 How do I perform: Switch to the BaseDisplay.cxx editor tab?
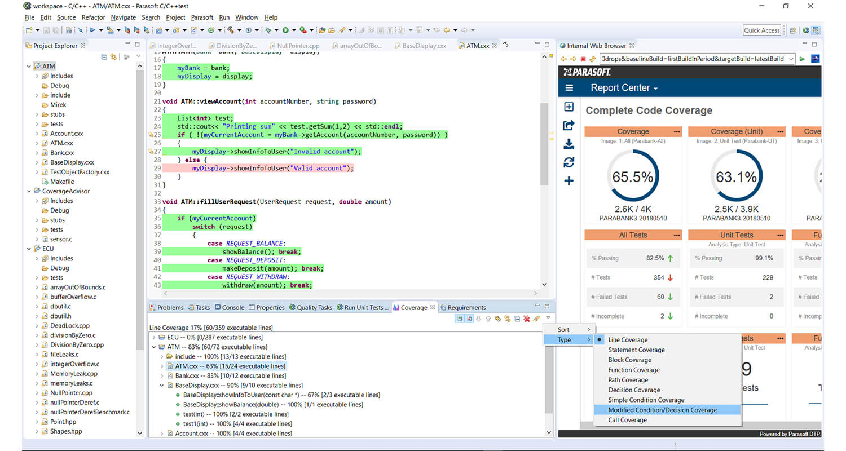pyautogui.click(x=421, y=46)
